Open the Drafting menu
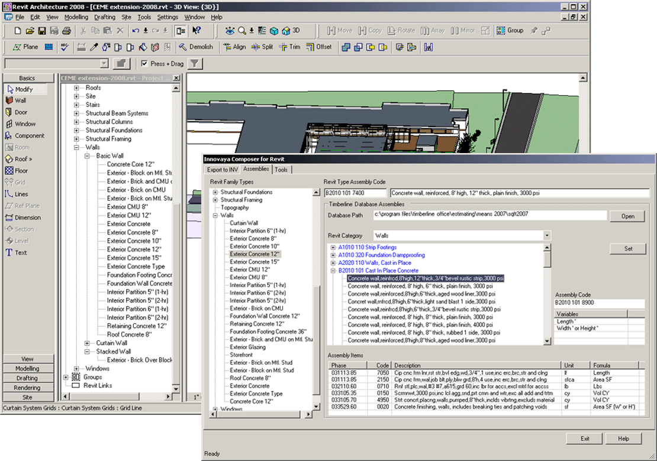This screenshot has width=657, height=461. pos(105,17)
